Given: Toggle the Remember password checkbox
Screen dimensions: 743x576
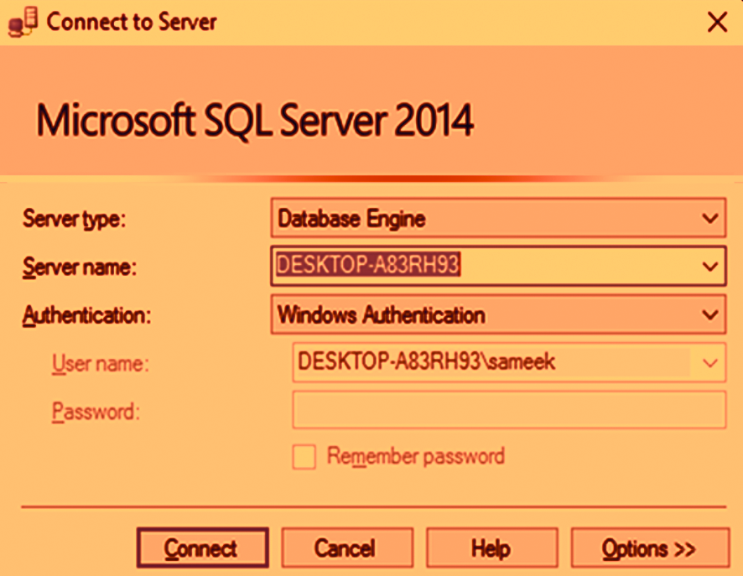Looking at the screenshot, I should [x=304, y=457].
